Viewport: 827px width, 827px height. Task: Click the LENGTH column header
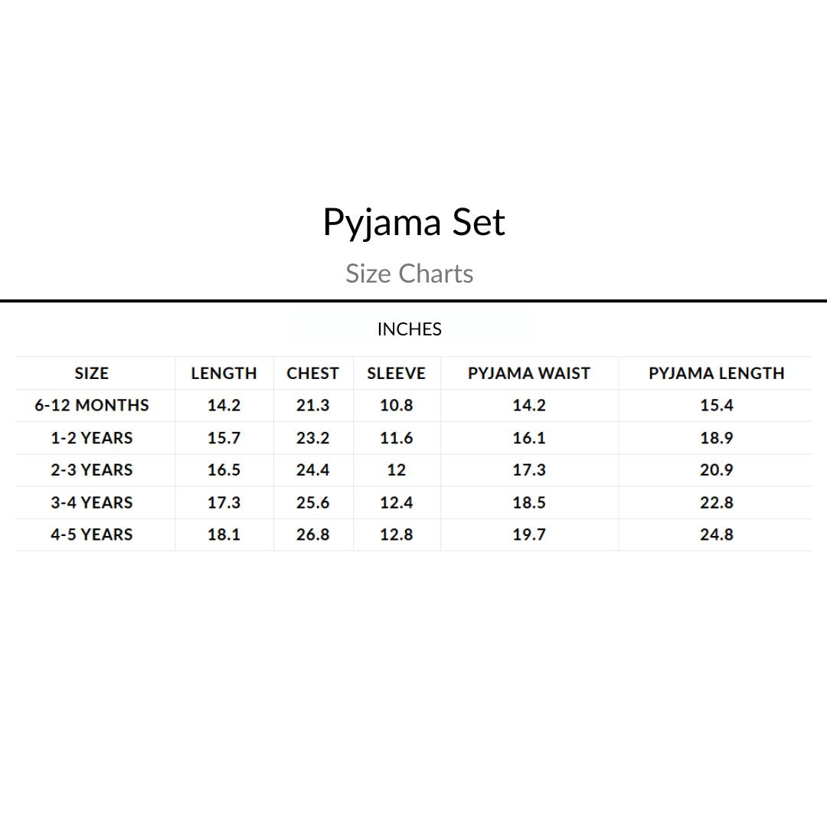pyautogui.click(x=224, y=374)
